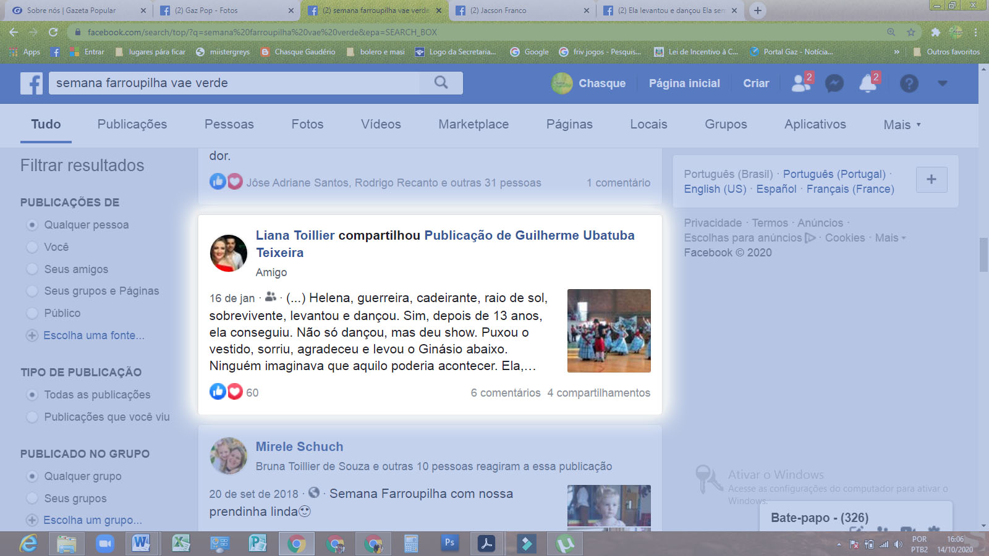This screenshot has width=989, height=556.
Task: Select Todas as publicações radio option
Action: [32, 395]
